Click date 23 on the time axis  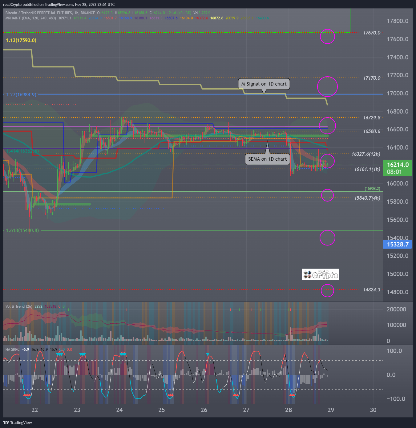coord(77,410)
